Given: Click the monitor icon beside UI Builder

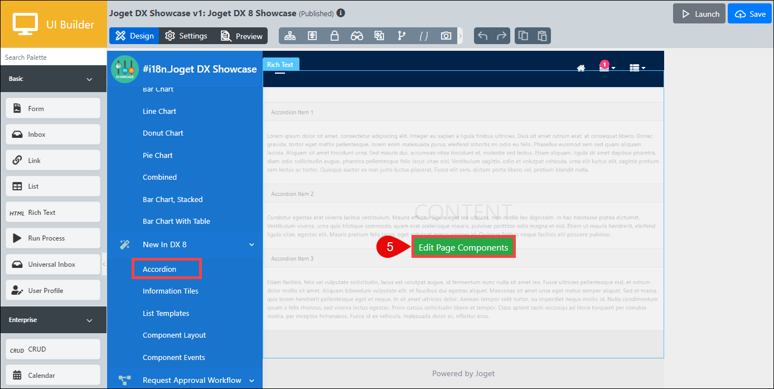Looking at the screenshot, I should 25,24.
